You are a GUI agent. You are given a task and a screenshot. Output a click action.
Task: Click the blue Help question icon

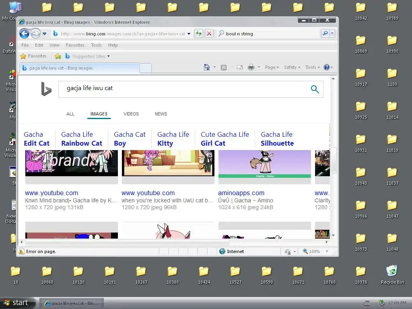327,67
